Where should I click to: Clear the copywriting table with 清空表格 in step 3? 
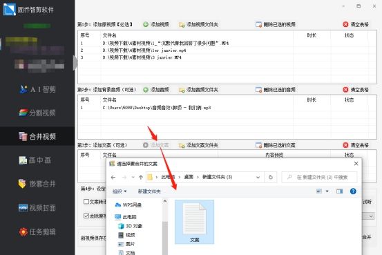(x=356, y=145)
